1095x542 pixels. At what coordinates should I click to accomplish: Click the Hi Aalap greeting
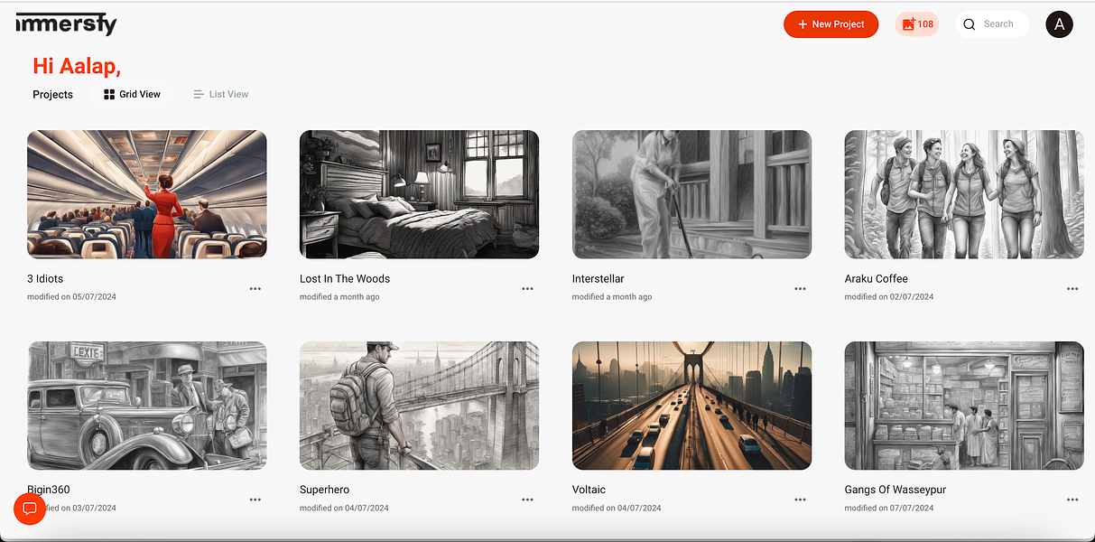tap(77, 66)
